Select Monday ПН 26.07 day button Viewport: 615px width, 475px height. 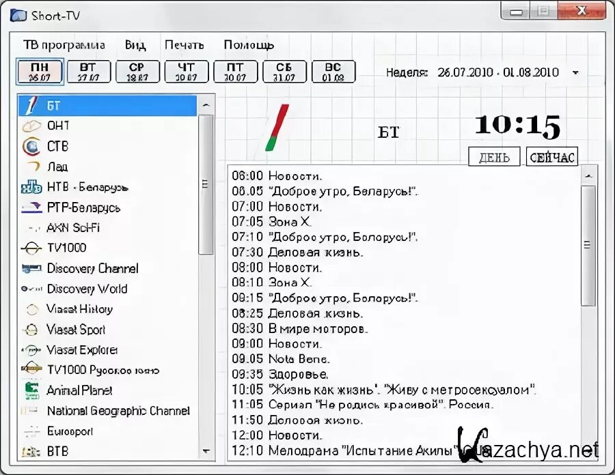(40, 72)
